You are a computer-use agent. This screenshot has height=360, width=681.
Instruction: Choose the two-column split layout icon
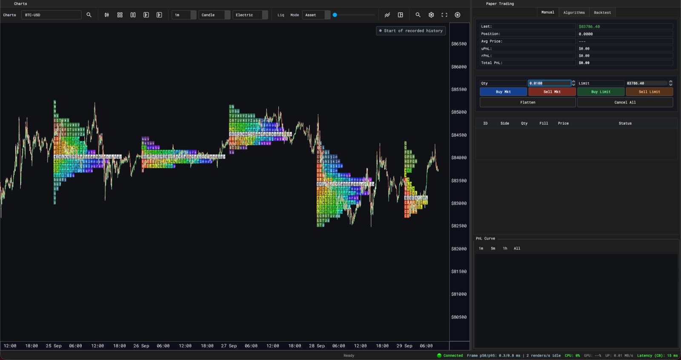point(133,15)
